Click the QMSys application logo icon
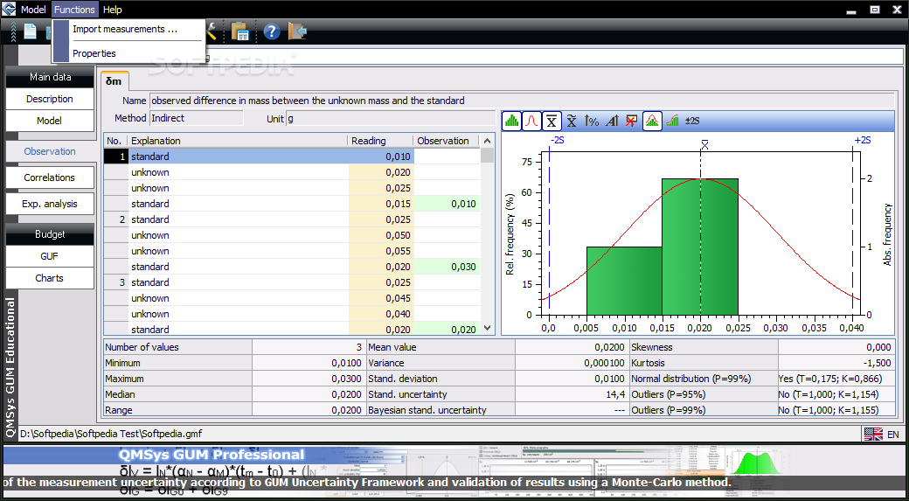Screen dimensions: 909x501 coord(9,10)
